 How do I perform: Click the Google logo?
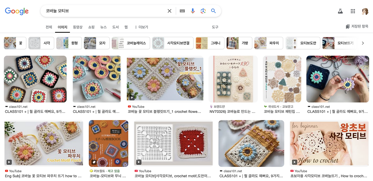17,11
